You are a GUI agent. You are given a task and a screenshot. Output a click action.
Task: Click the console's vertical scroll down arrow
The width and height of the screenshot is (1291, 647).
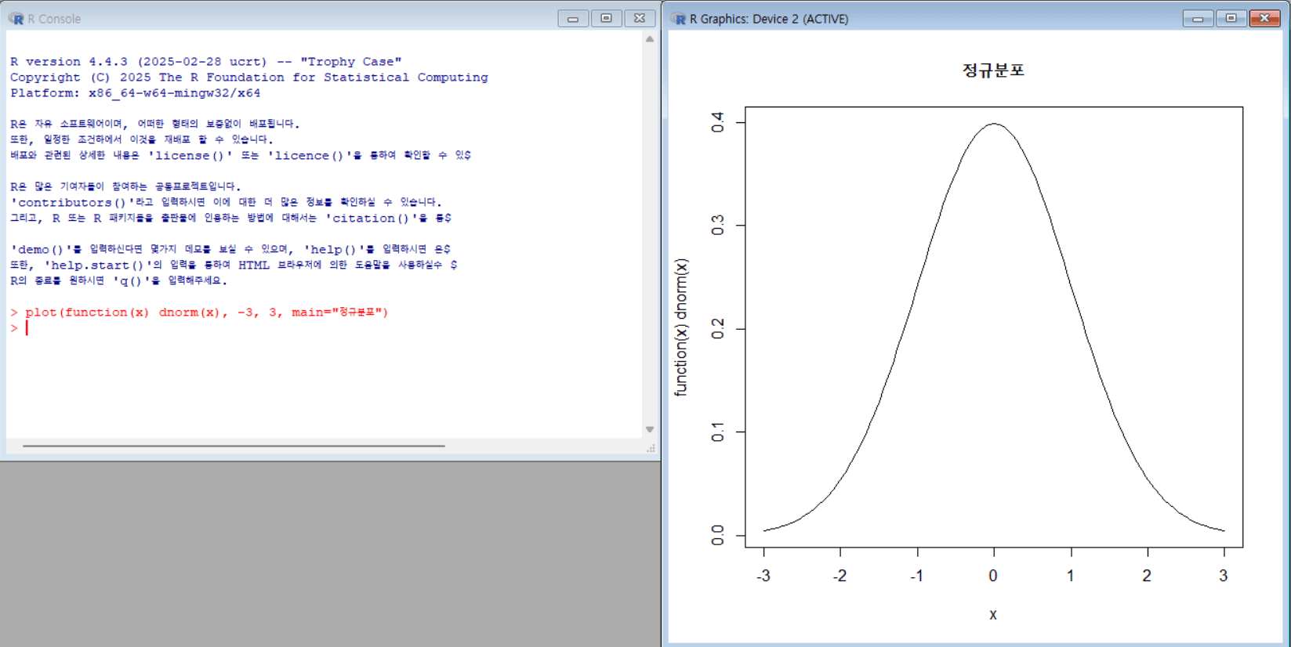(650, 429)
